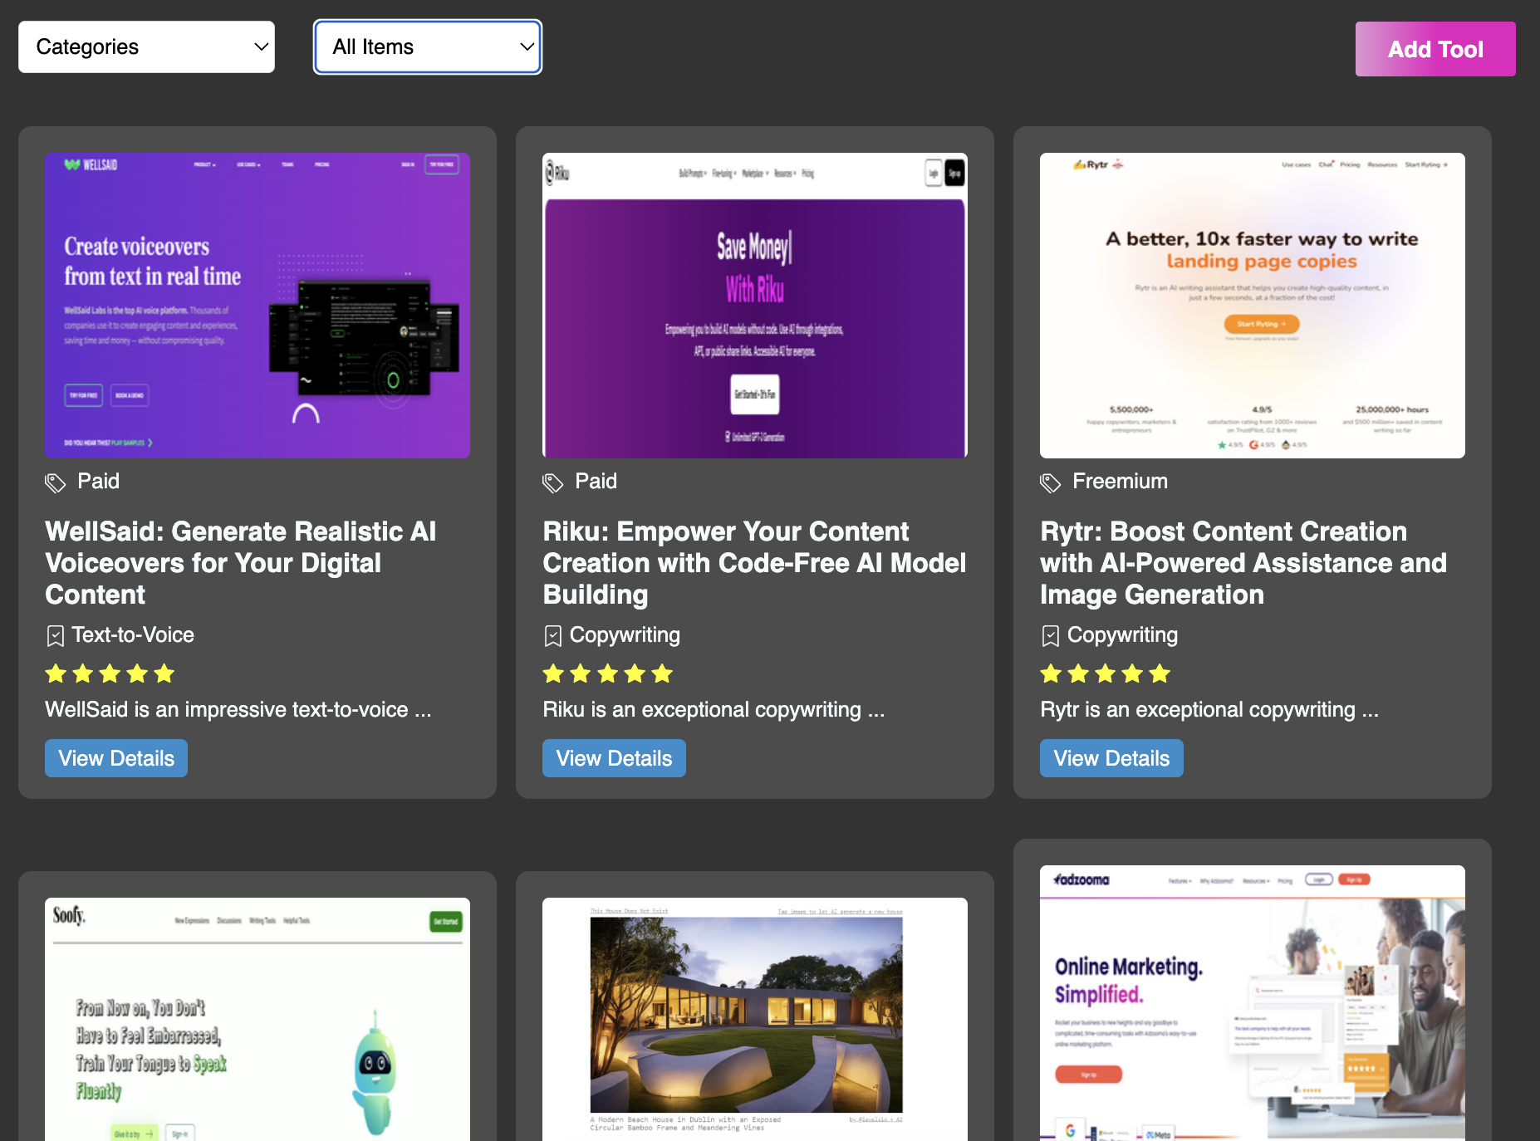View Details for Riku
Viewport: 1540px width, 1141px height.
click(x=614, y=758)
